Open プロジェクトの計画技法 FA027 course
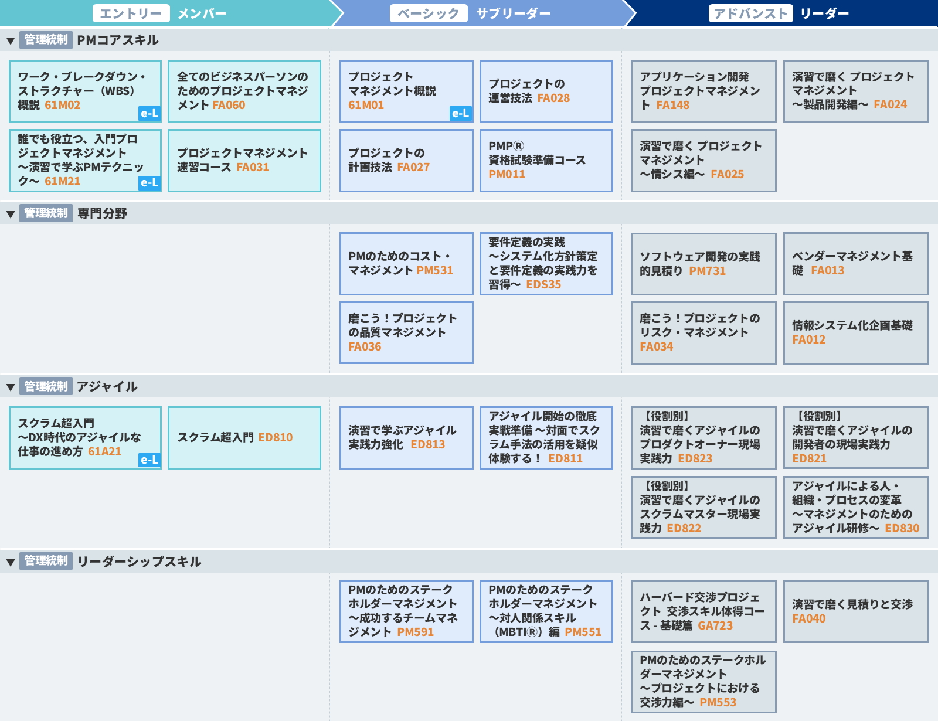 coord(406,160)
